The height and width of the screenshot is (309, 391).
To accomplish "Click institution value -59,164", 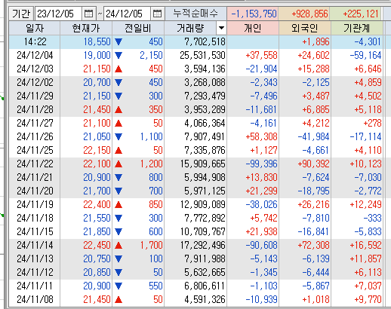I will (365, 55).
